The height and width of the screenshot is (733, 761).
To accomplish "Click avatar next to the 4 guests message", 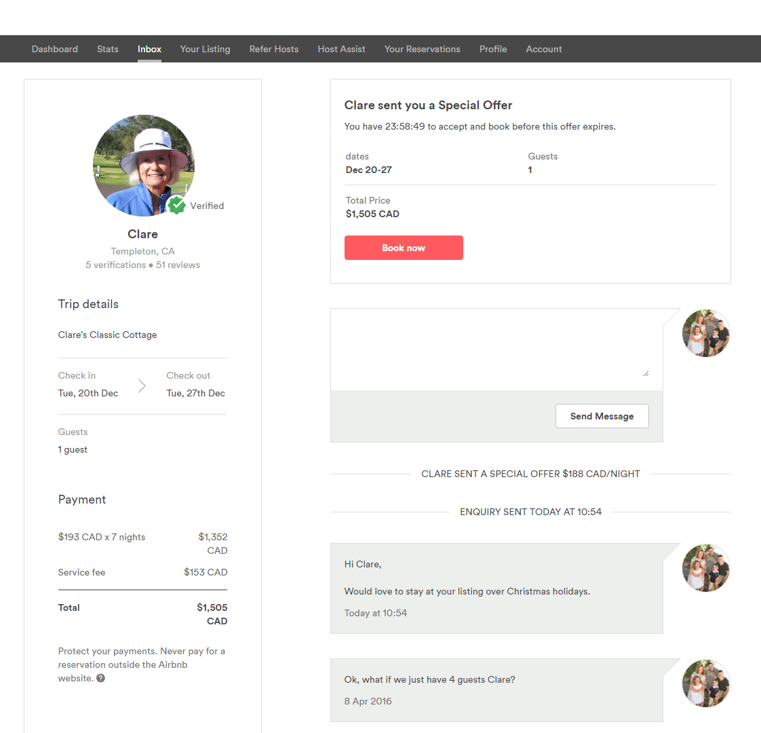I will (705, 683).
